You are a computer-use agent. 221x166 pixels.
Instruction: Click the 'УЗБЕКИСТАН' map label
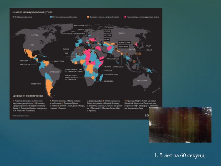tap(125, 43)
